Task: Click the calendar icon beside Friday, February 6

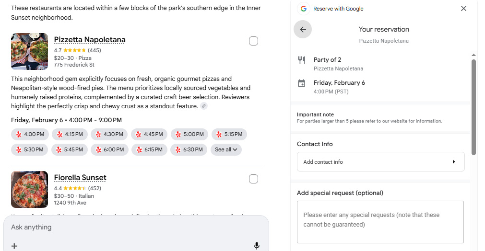Action: click(302, 83)
